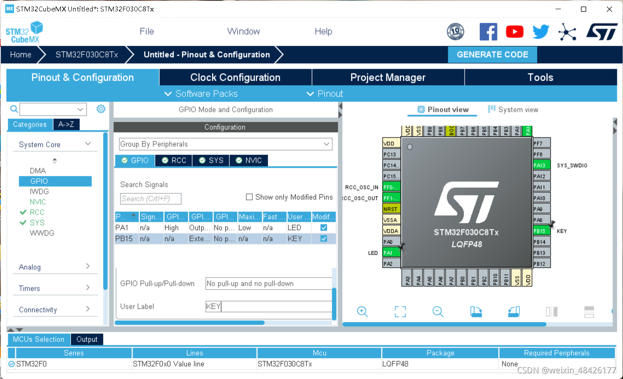Click the ST company logo

602,32
